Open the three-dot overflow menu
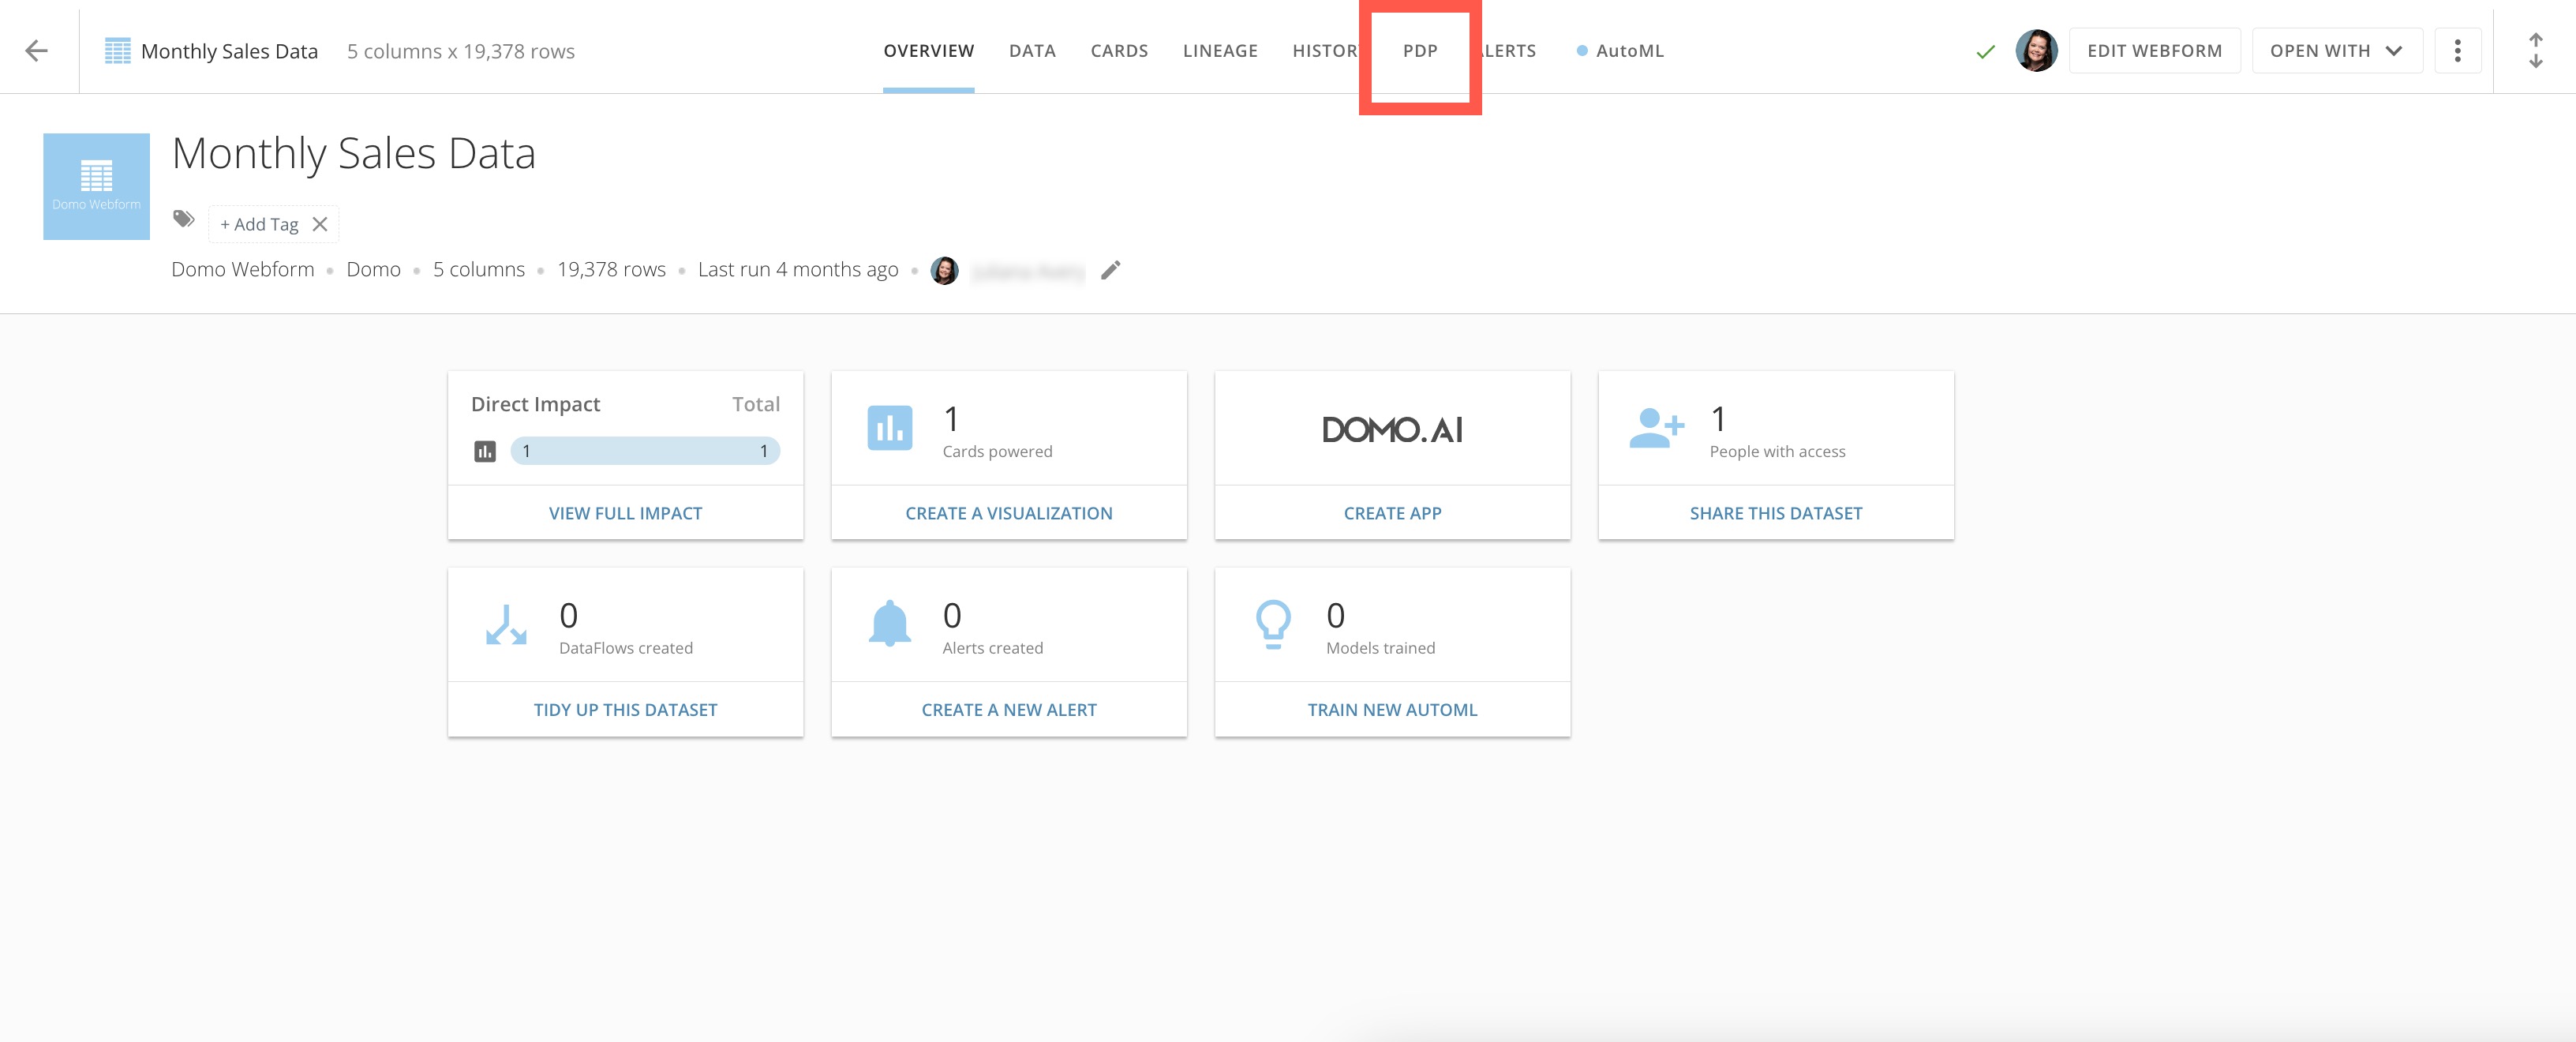The width and height of the screenshot is (2576, 1042). [2458, 50]
